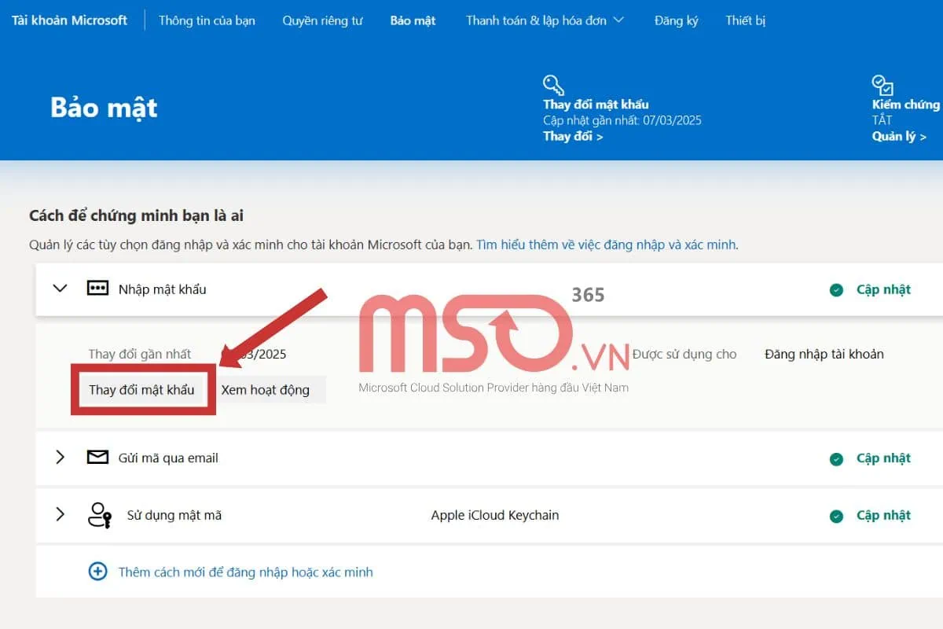Switch to the Quyền riêng tư tab

[x=322, y=21]
